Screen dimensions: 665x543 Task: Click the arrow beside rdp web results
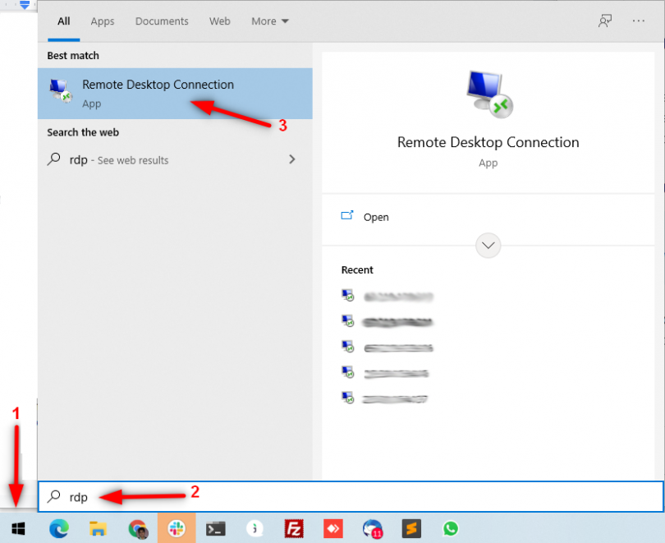291,159
